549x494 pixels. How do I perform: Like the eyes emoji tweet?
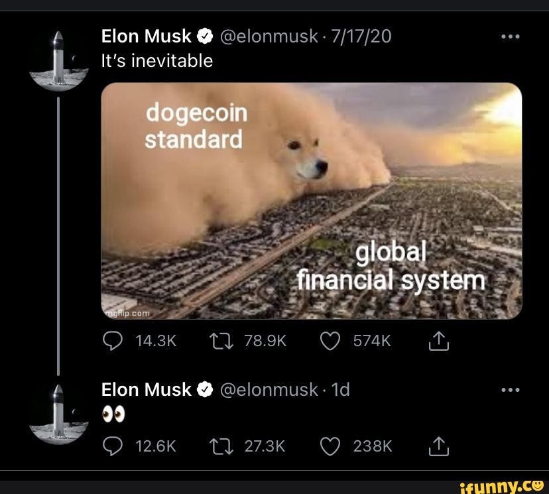[x=330, y=446]
